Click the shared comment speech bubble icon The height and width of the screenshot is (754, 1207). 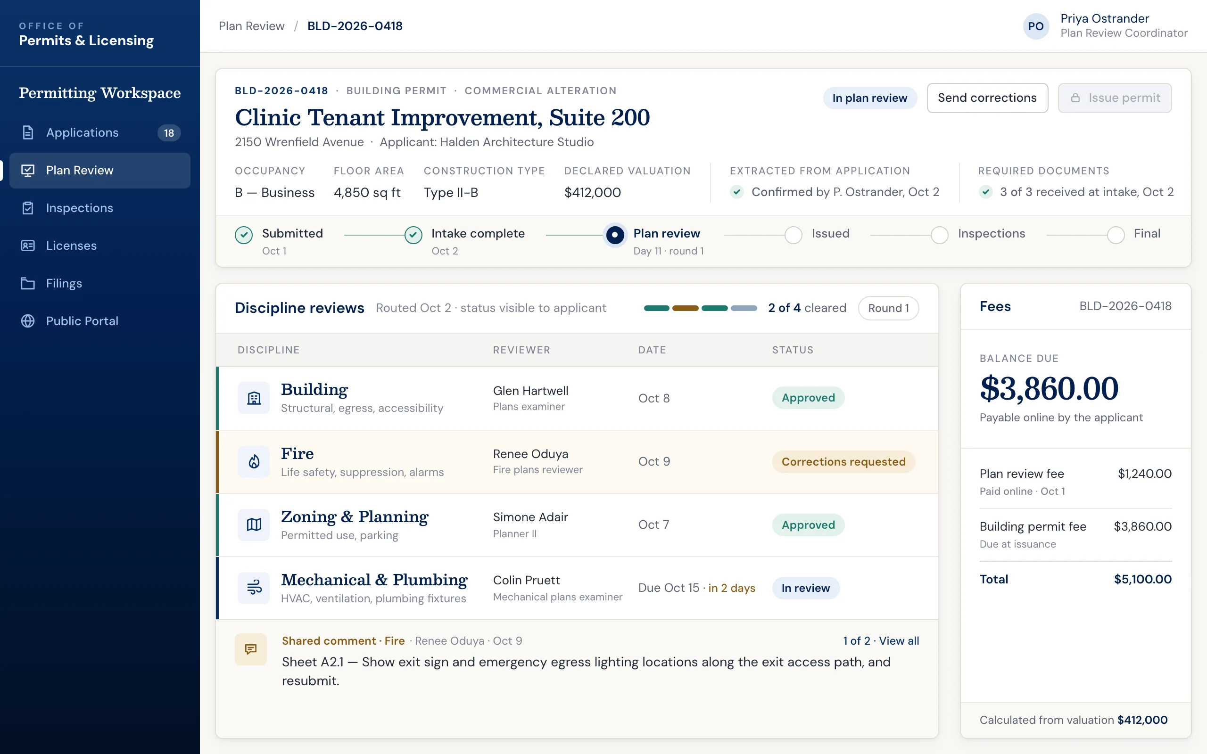[x=251, y=649]
